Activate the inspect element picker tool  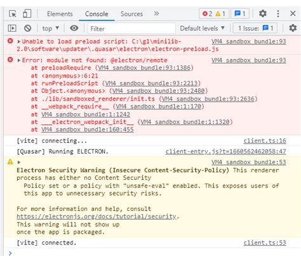coord(13,14)
